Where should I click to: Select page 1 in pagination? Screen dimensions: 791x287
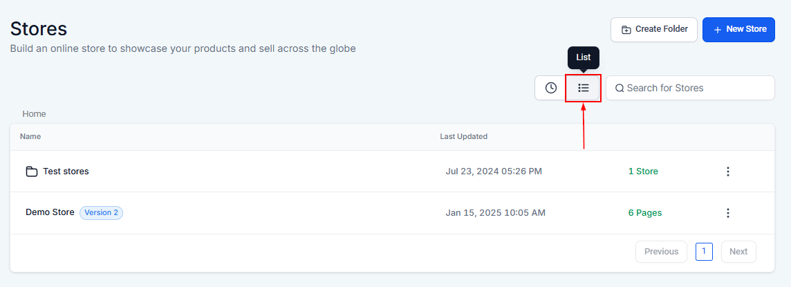[703, 252]
